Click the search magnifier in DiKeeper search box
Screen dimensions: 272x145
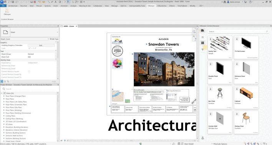(267, 31)
